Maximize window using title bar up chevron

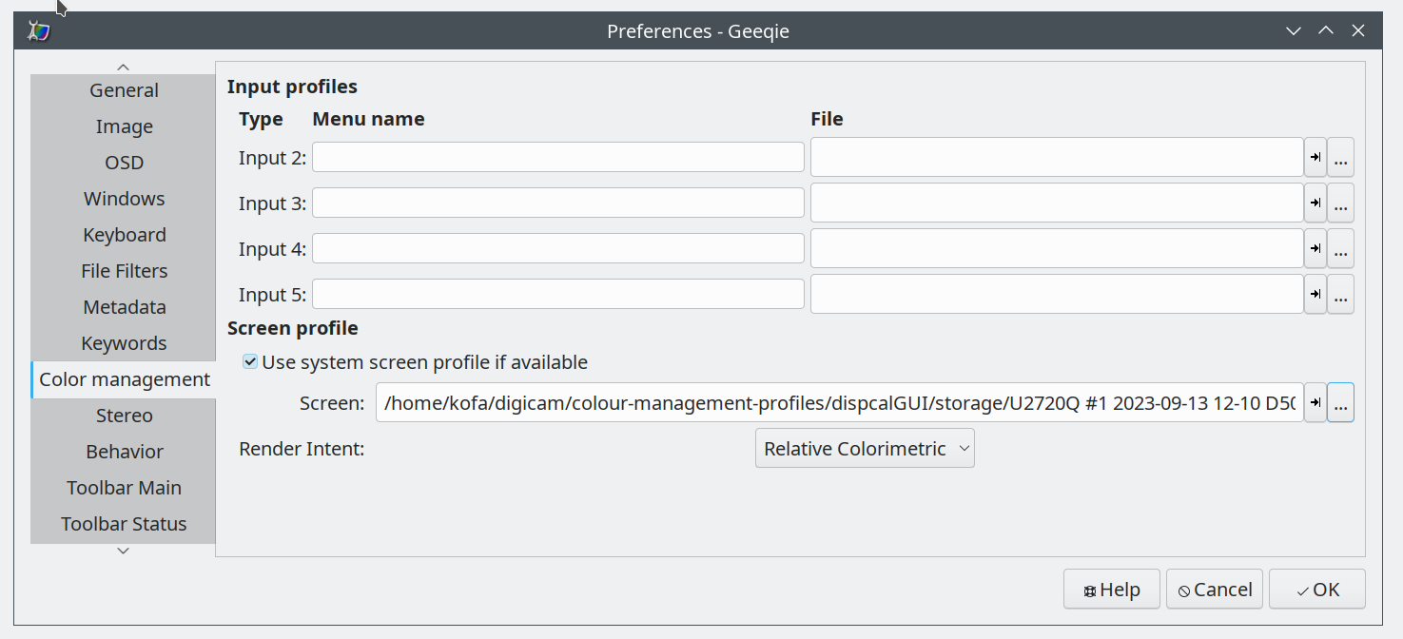[1326, 31]
